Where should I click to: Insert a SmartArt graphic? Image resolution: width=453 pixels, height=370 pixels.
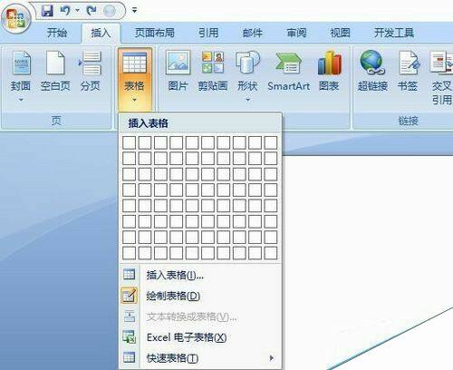coord(289,71)
